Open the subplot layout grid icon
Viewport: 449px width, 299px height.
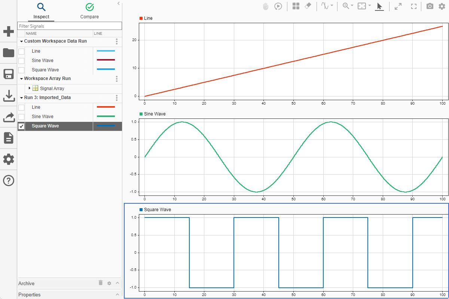click(296, 6)
